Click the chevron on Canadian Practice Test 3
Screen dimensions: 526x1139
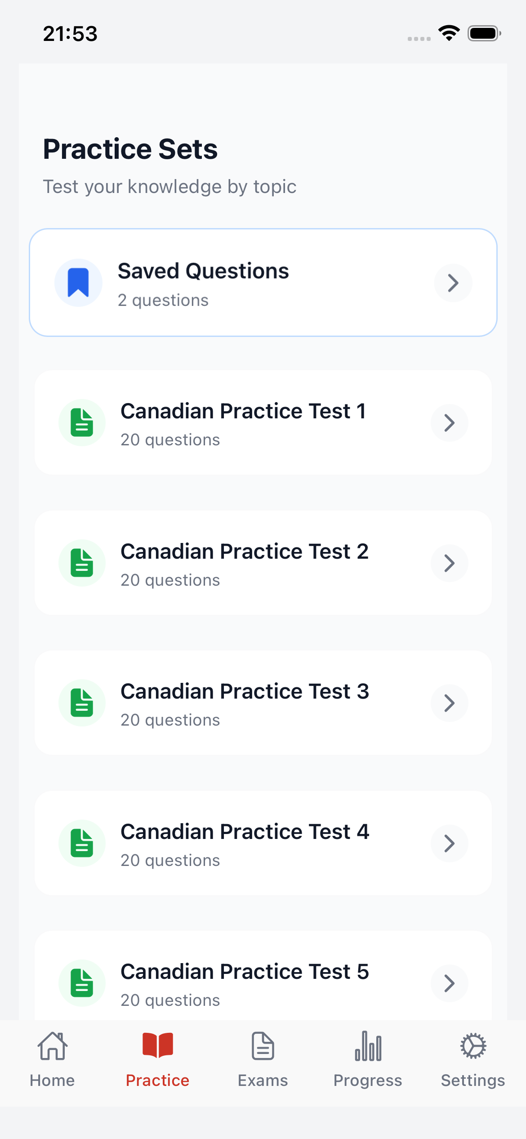pyautogui.click(x=449, y=703)
